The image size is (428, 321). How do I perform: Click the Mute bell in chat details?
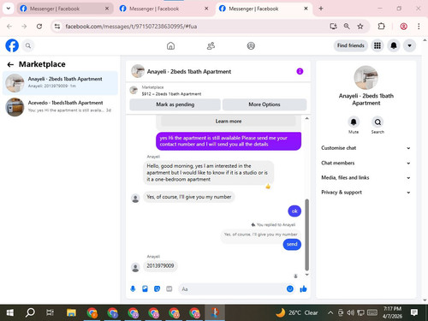[x=354, y=122]
